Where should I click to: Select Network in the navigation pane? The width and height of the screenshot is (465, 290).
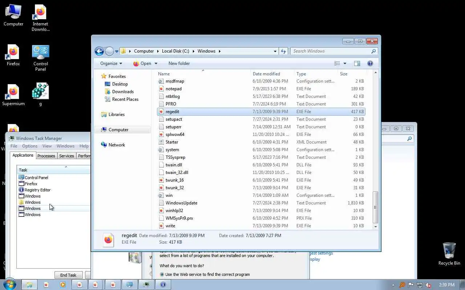pos(117,145)
